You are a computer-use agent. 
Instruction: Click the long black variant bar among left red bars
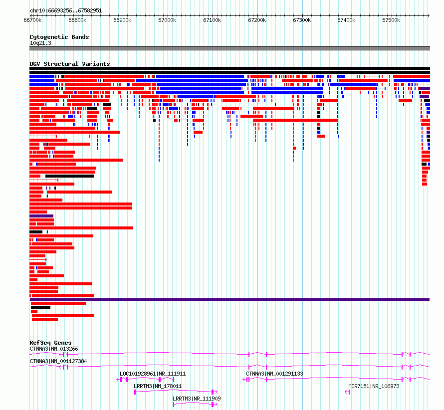tap(70, 176)
